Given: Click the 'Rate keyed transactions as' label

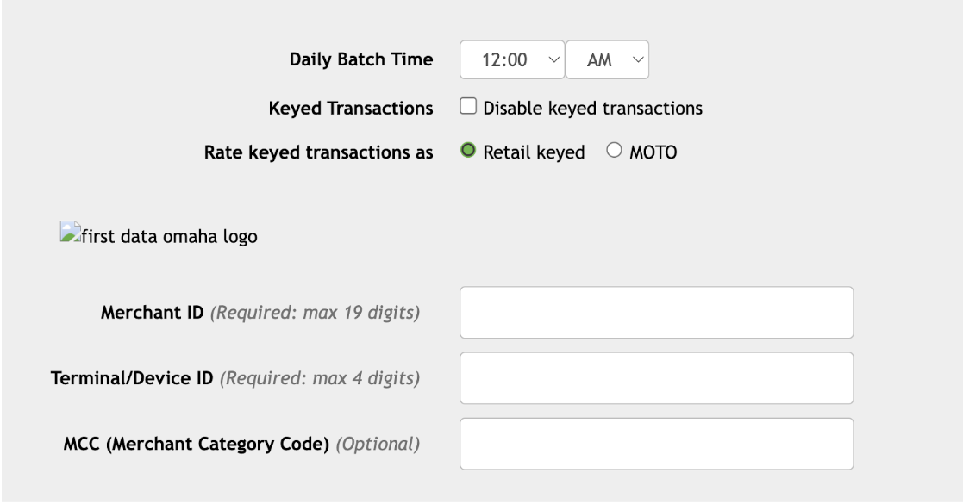Looking at the screenshot, I should [319, 152].
